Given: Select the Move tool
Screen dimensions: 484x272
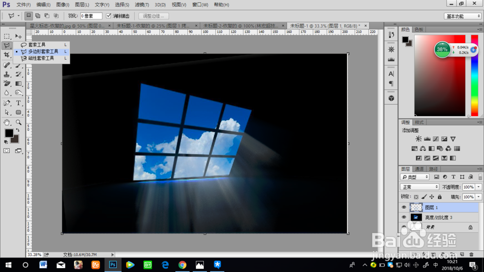Looking at the screenshot, I should pos(18,36).
